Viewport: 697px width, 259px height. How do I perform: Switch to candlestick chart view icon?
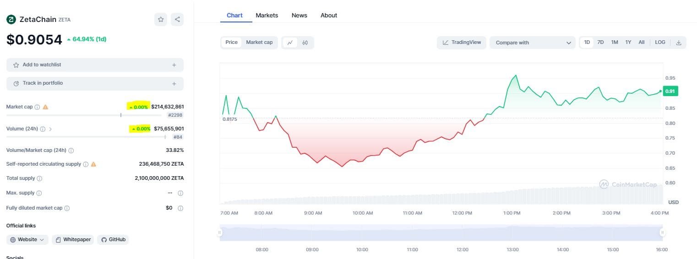[305, 43]
